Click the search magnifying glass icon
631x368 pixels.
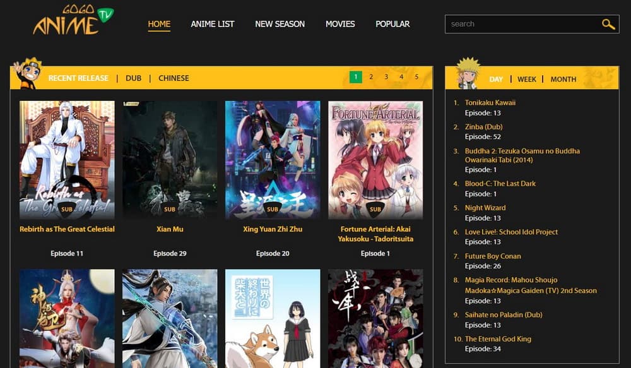click(608, 24)
